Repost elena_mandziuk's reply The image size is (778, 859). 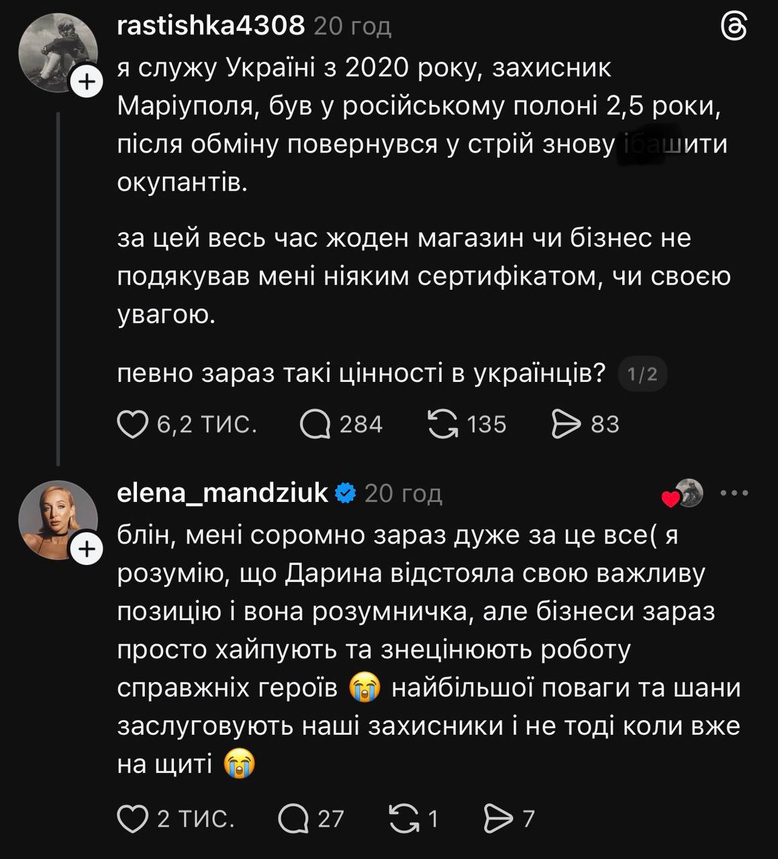(x=404, y=819)
